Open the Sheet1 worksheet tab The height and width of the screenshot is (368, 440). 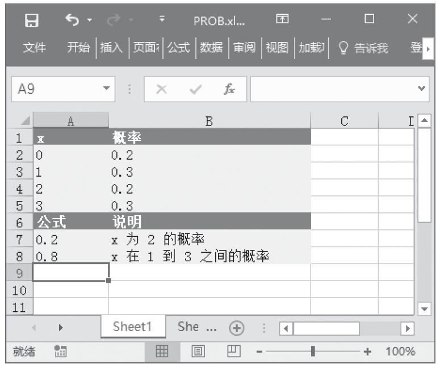(x=133, y=328)
